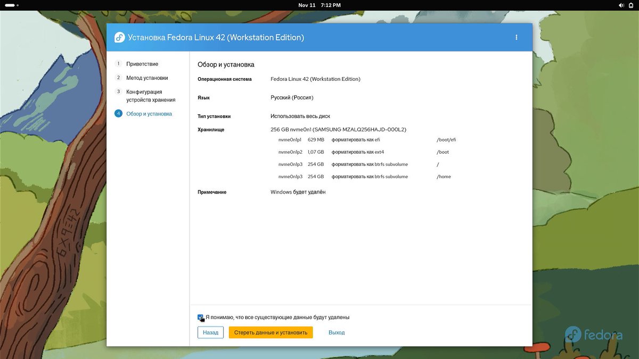
Task: Click the Fedora logo in the installer title bar
Action: [119, 37]
